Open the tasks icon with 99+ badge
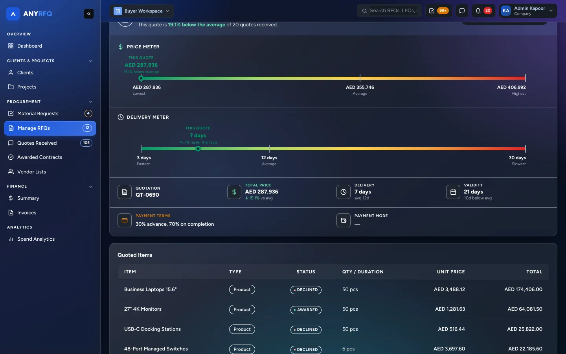The height and width of the screenshot is (354, 566). (x=439, y=11)
